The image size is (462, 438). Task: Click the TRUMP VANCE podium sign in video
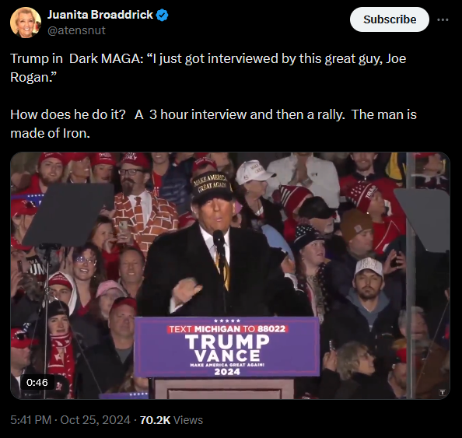pos(227,347)
